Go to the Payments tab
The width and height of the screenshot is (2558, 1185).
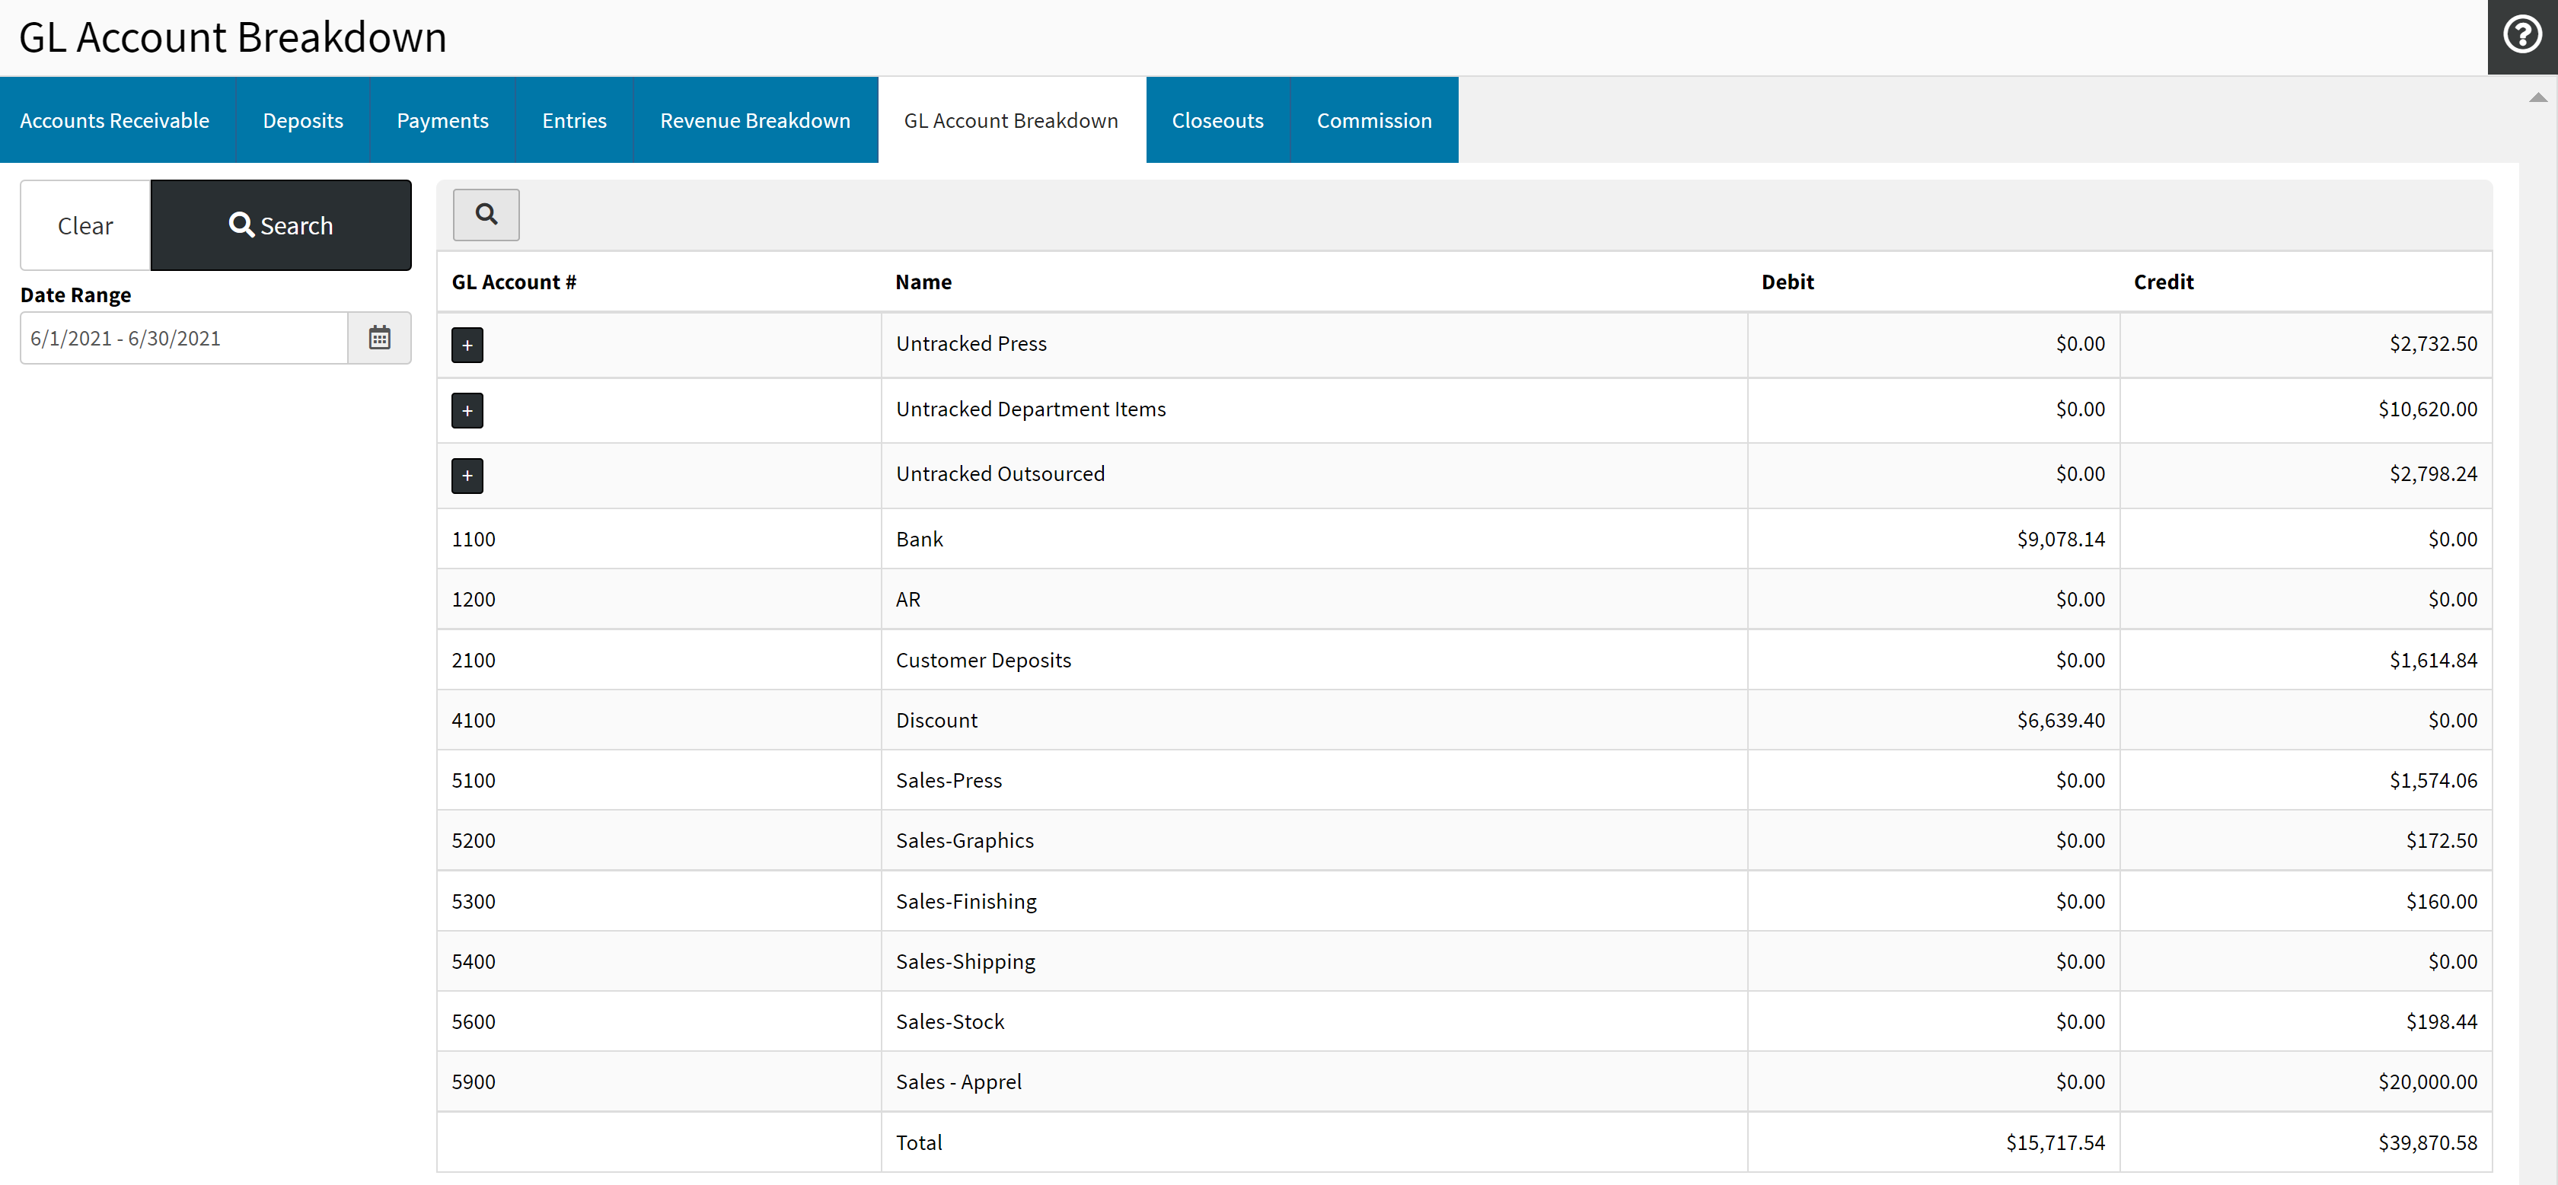click(x=442, y=120)
